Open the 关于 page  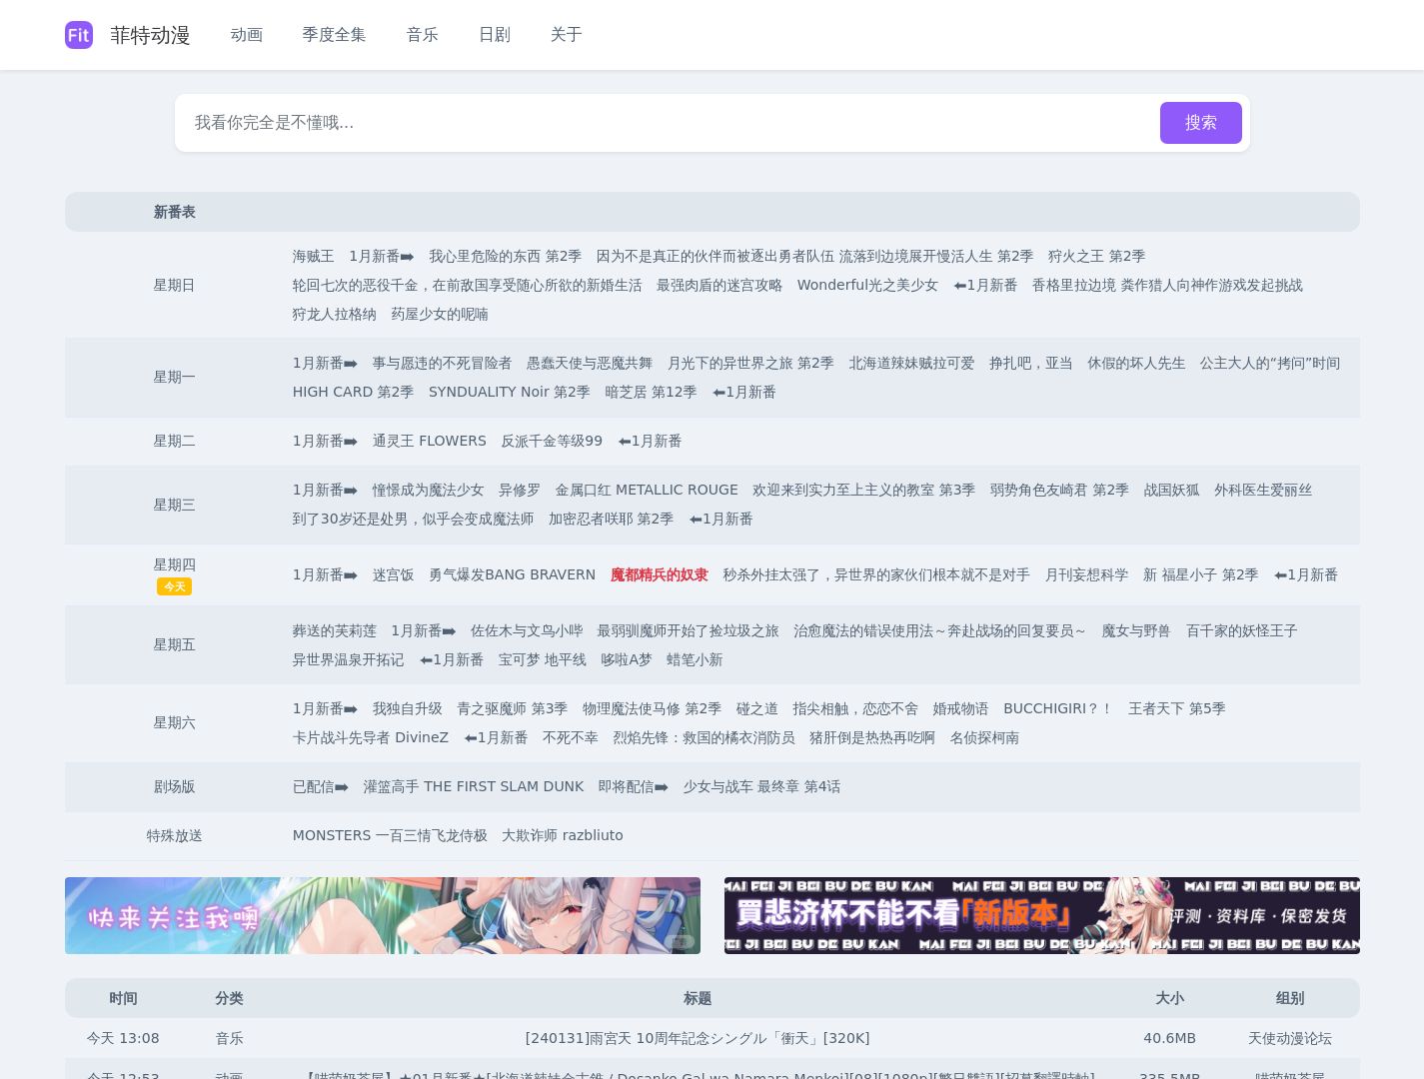coord(567,35)
